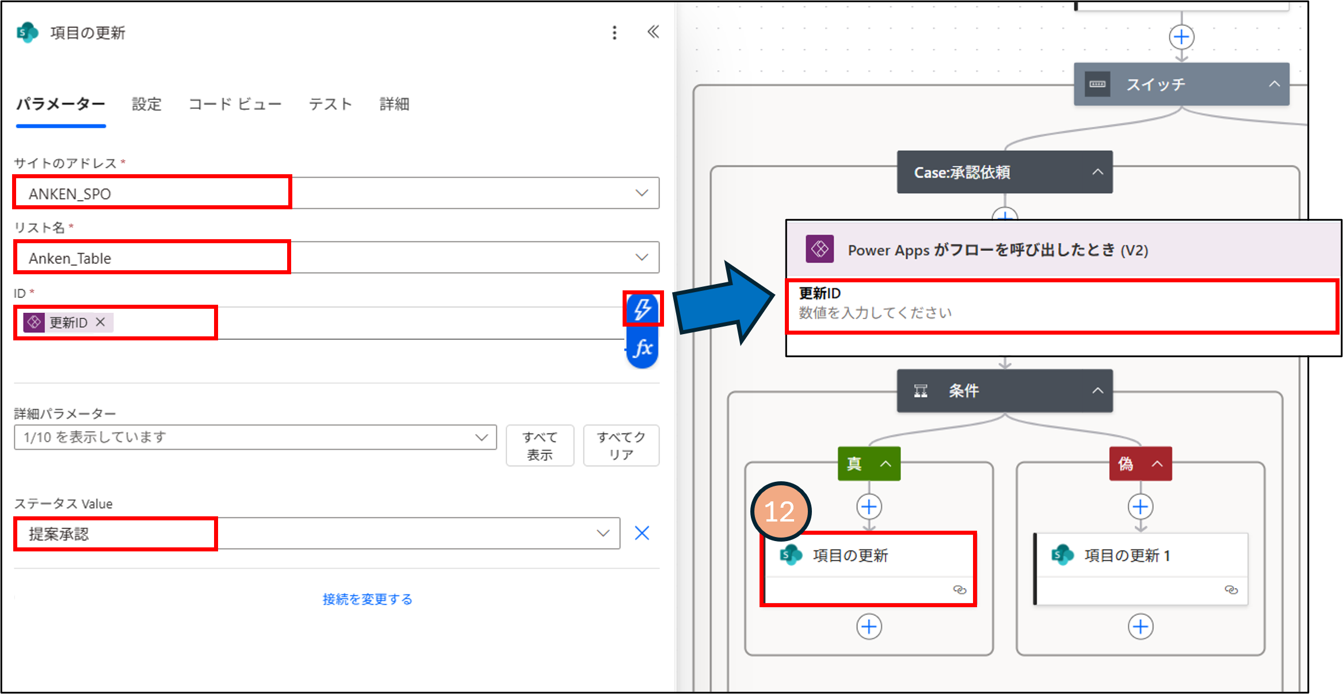Remove the 更新ID token from ID field
The image size is (1343, 694).
(x=101, y=322)
